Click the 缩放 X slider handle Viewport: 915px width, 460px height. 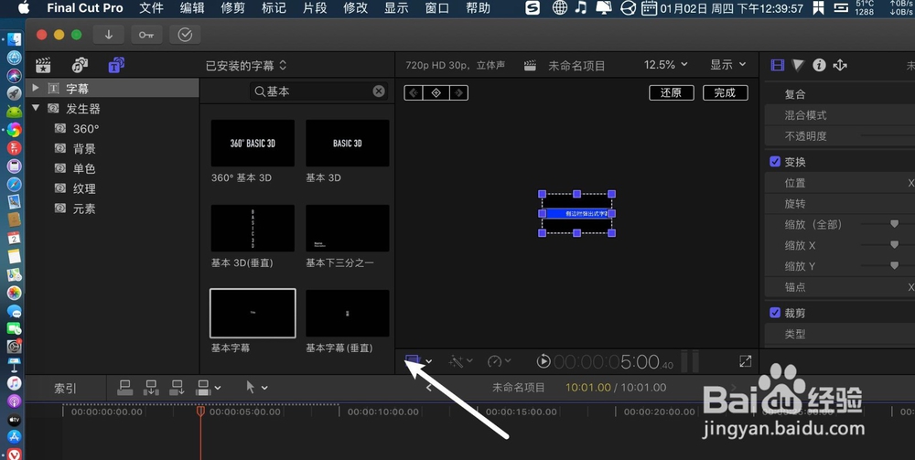(x=894, y=245)
